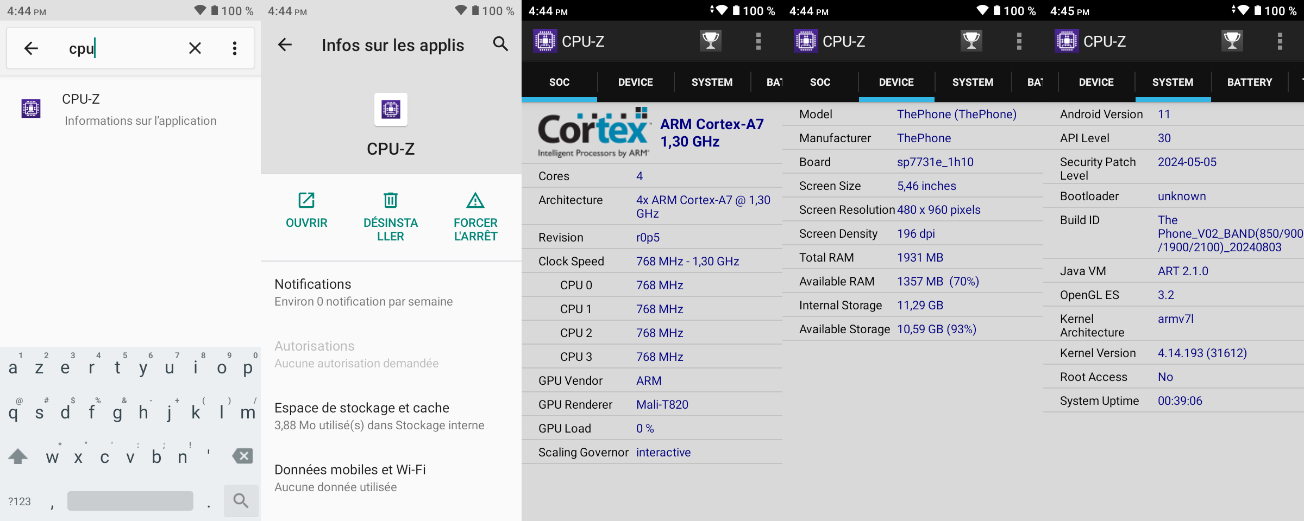
Task: Open the CPU-Z search result
Action: 130,110
